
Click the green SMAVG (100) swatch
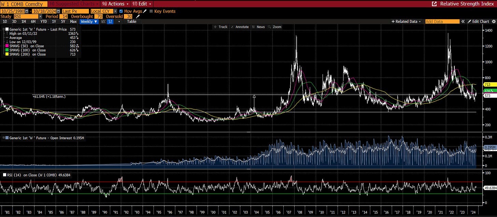point(7,50)
